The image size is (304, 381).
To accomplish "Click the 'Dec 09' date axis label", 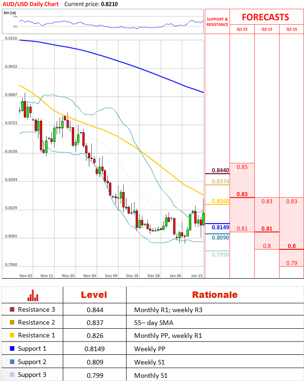I will (111, 276).
